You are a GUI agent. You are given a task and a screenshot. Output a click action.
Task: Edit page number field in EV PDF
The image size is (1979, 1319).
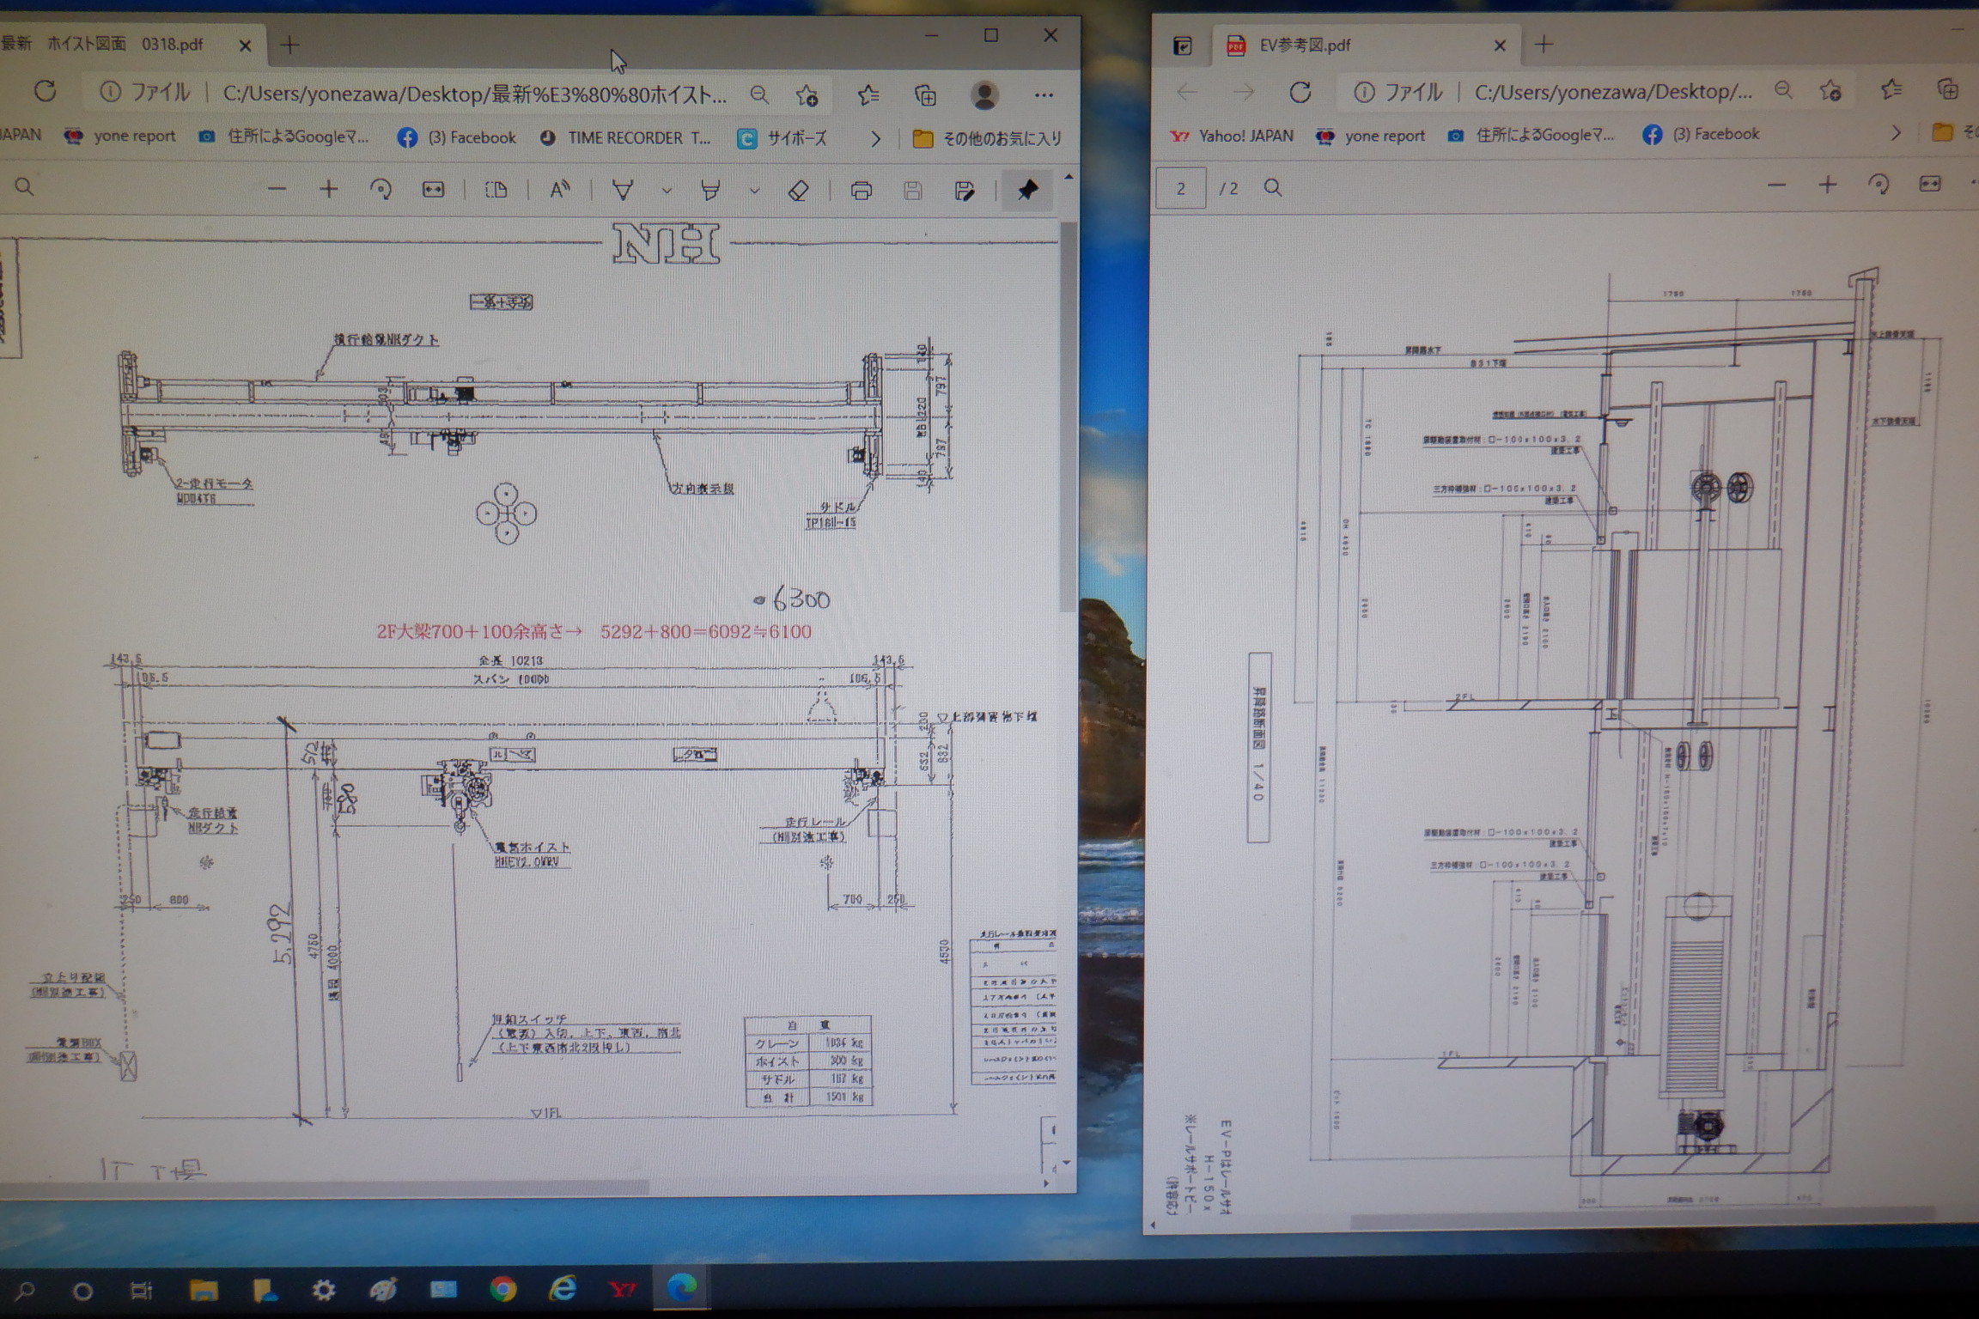[1181, 188]
